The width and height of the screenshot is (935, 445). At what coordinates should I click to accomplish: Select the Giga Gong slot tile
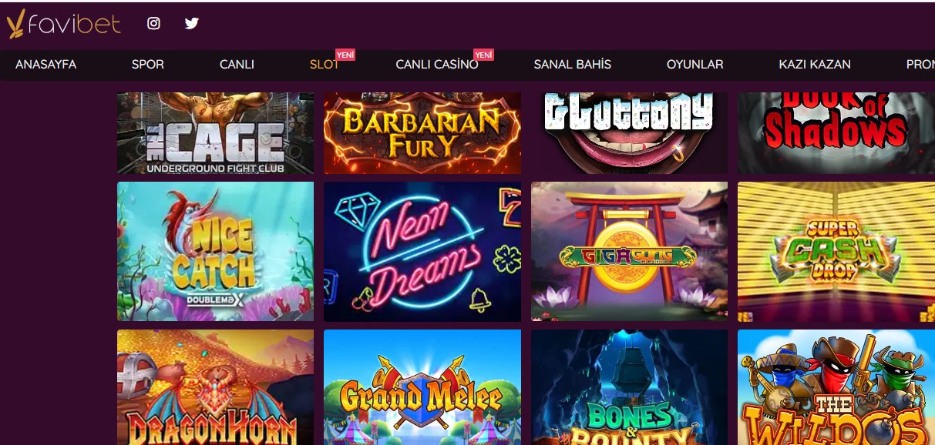[629, 251]
